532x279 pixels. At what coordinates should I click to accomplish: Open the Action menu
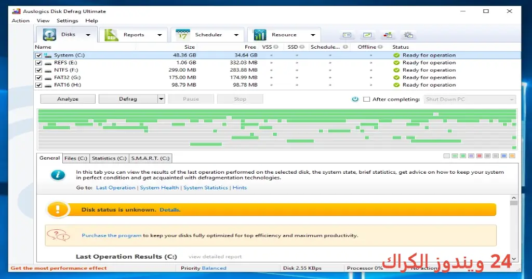[x=21, y=21]
